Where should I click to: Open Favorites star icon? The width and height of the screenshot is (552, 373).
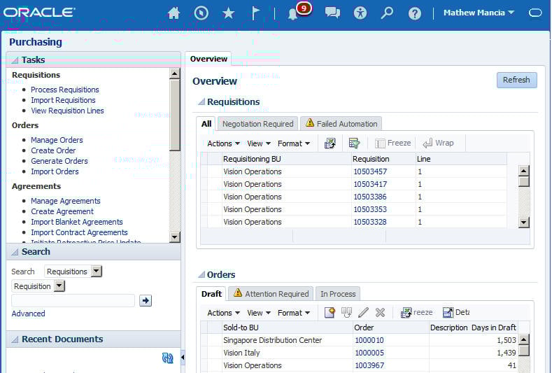229,13
